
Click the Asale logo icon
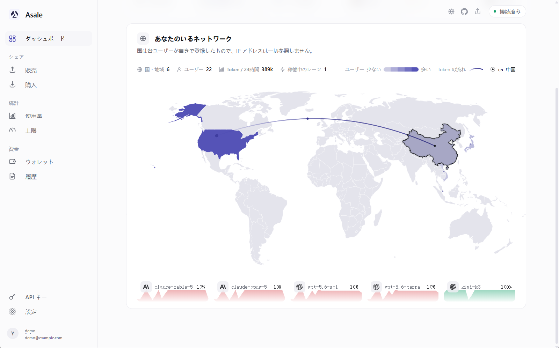[x=14, y=15]
